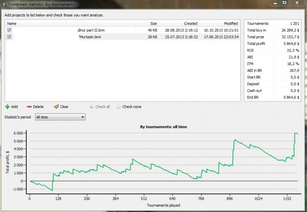Select the Murtazin.brm file row
The height and width of the screenshot is (212, 307).
[91, 37]
